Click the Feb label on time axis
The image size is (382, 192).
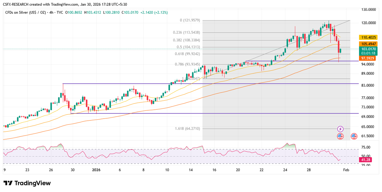click(x=346, y=170)
